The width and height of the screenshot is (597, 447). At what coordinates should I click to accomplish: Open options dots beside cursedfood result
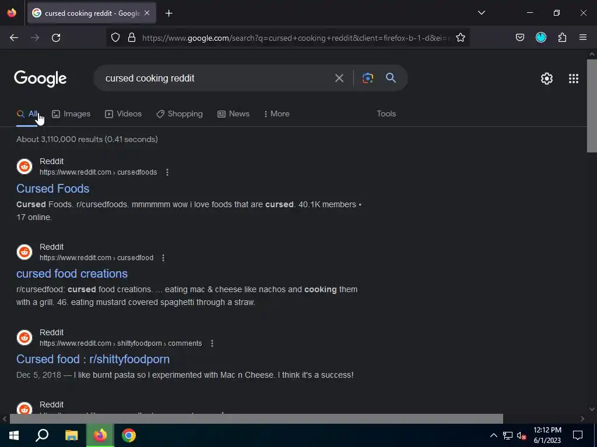pyautogui.click(x=163, y=258)
